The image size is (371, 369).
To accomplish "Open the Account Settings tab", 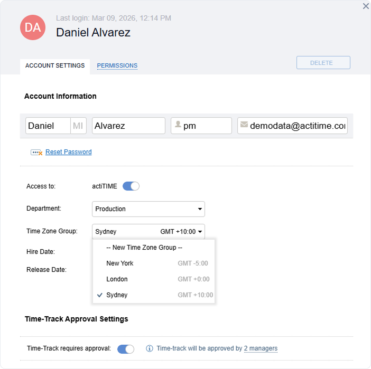I will click(x=55, y=66).
